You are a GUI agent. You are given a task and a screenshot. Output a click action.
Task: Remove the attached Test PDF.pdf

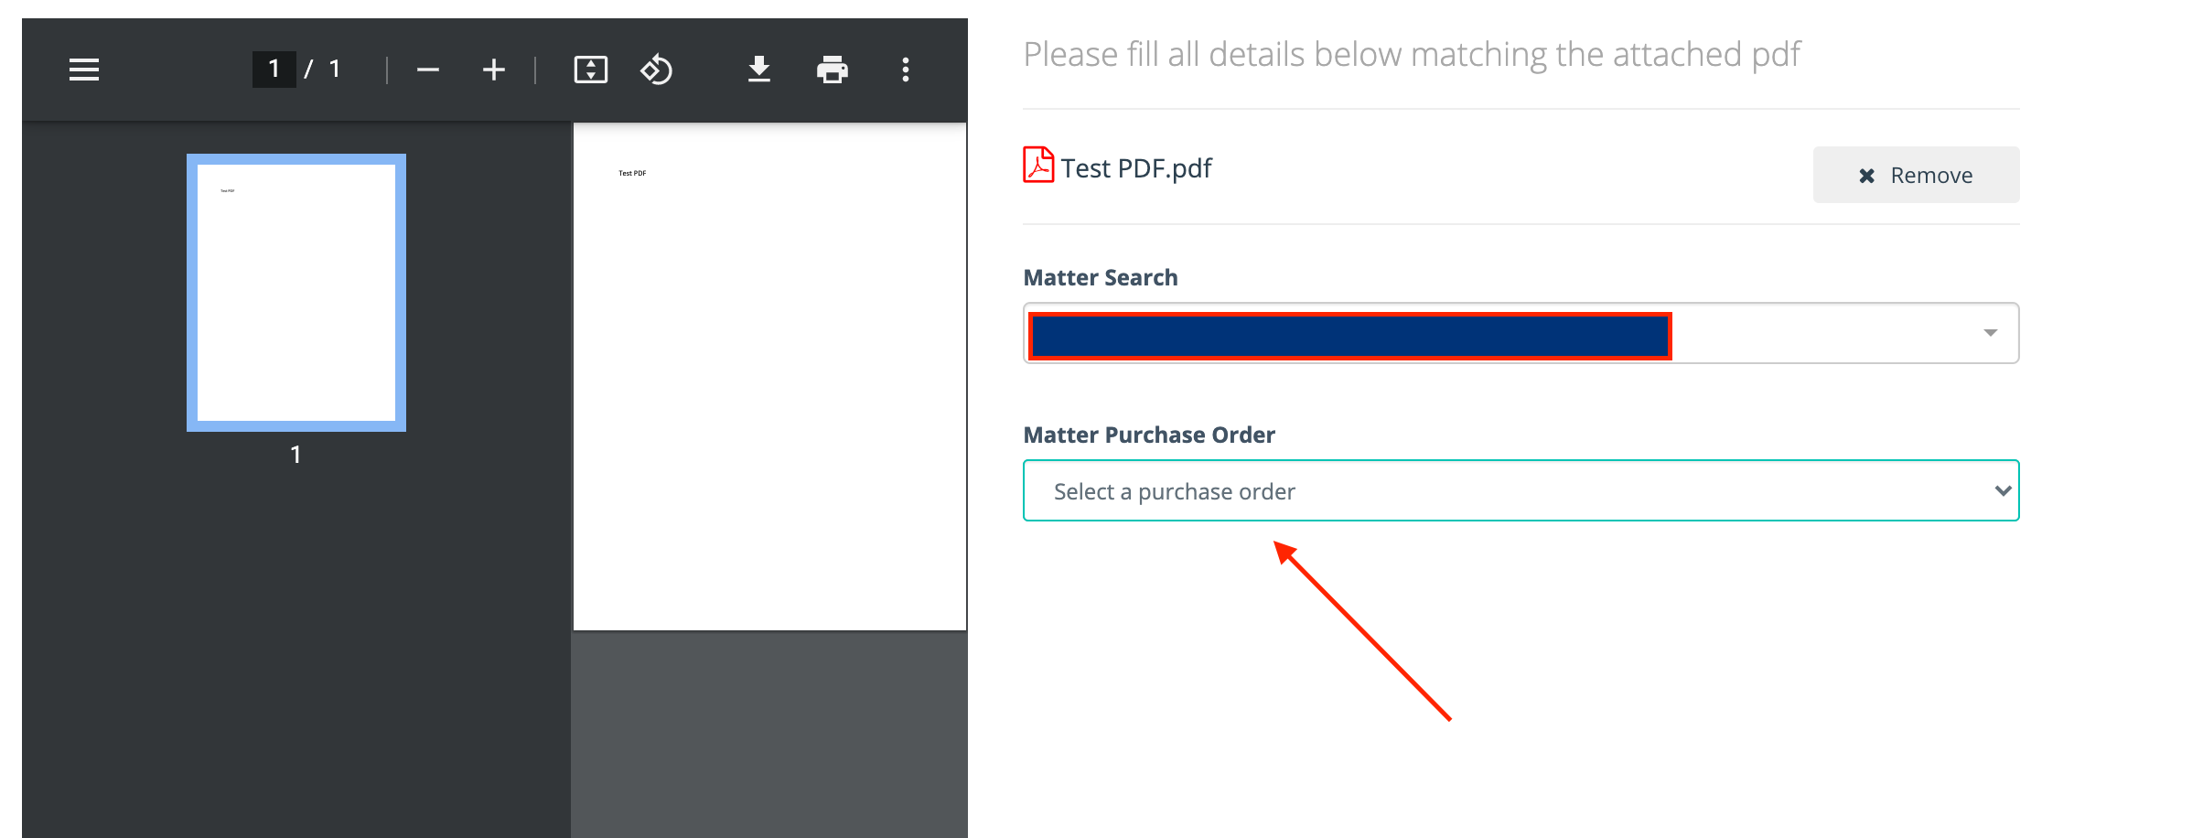coord(1917,175)
